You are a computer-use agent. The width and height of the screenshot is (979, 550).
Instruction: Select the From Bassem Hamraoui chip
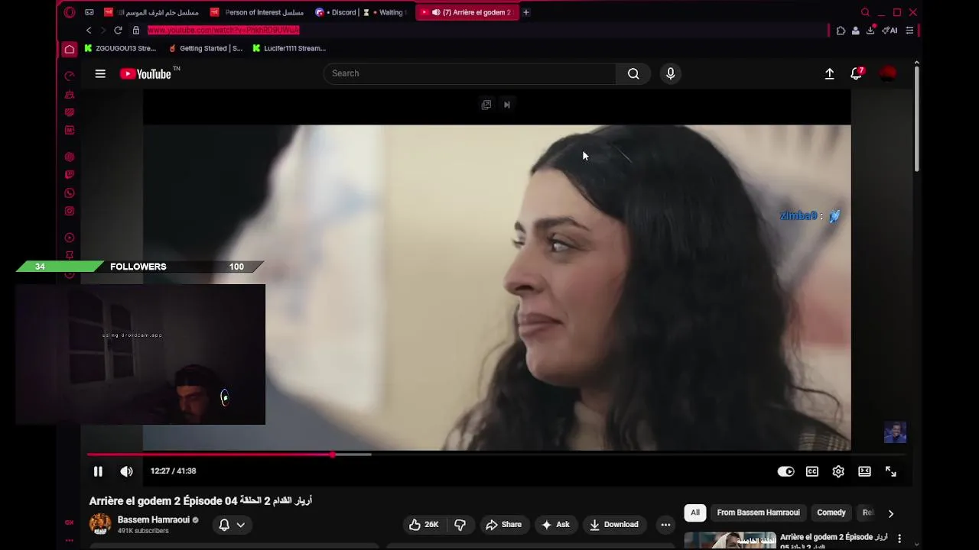[758, 513]
